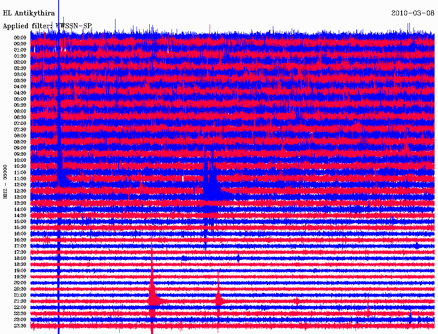Select the 23:30 time label
Viewport: 438px width, 334px height.
(20, 326)
